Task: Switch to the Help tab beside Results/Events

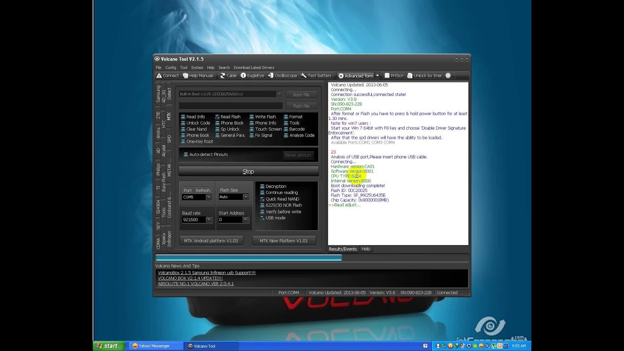Action: tap(366, 249)
